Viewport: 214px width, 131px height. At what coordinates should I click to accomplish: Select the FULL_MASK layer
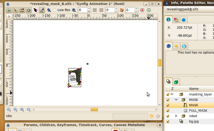pos(198,111)
